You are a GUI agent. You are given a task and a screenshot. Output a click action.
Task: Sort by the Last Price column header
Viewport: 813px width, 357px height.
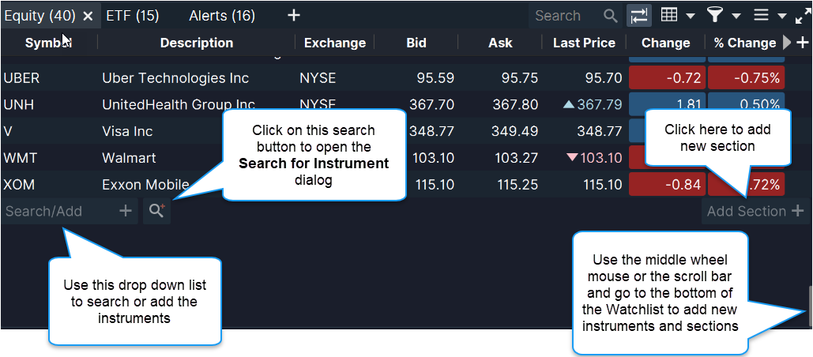584,43
